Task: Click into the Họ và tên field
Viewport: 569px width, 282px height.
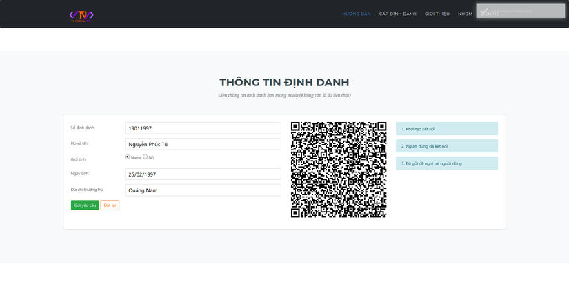Action: click(203, 144)
